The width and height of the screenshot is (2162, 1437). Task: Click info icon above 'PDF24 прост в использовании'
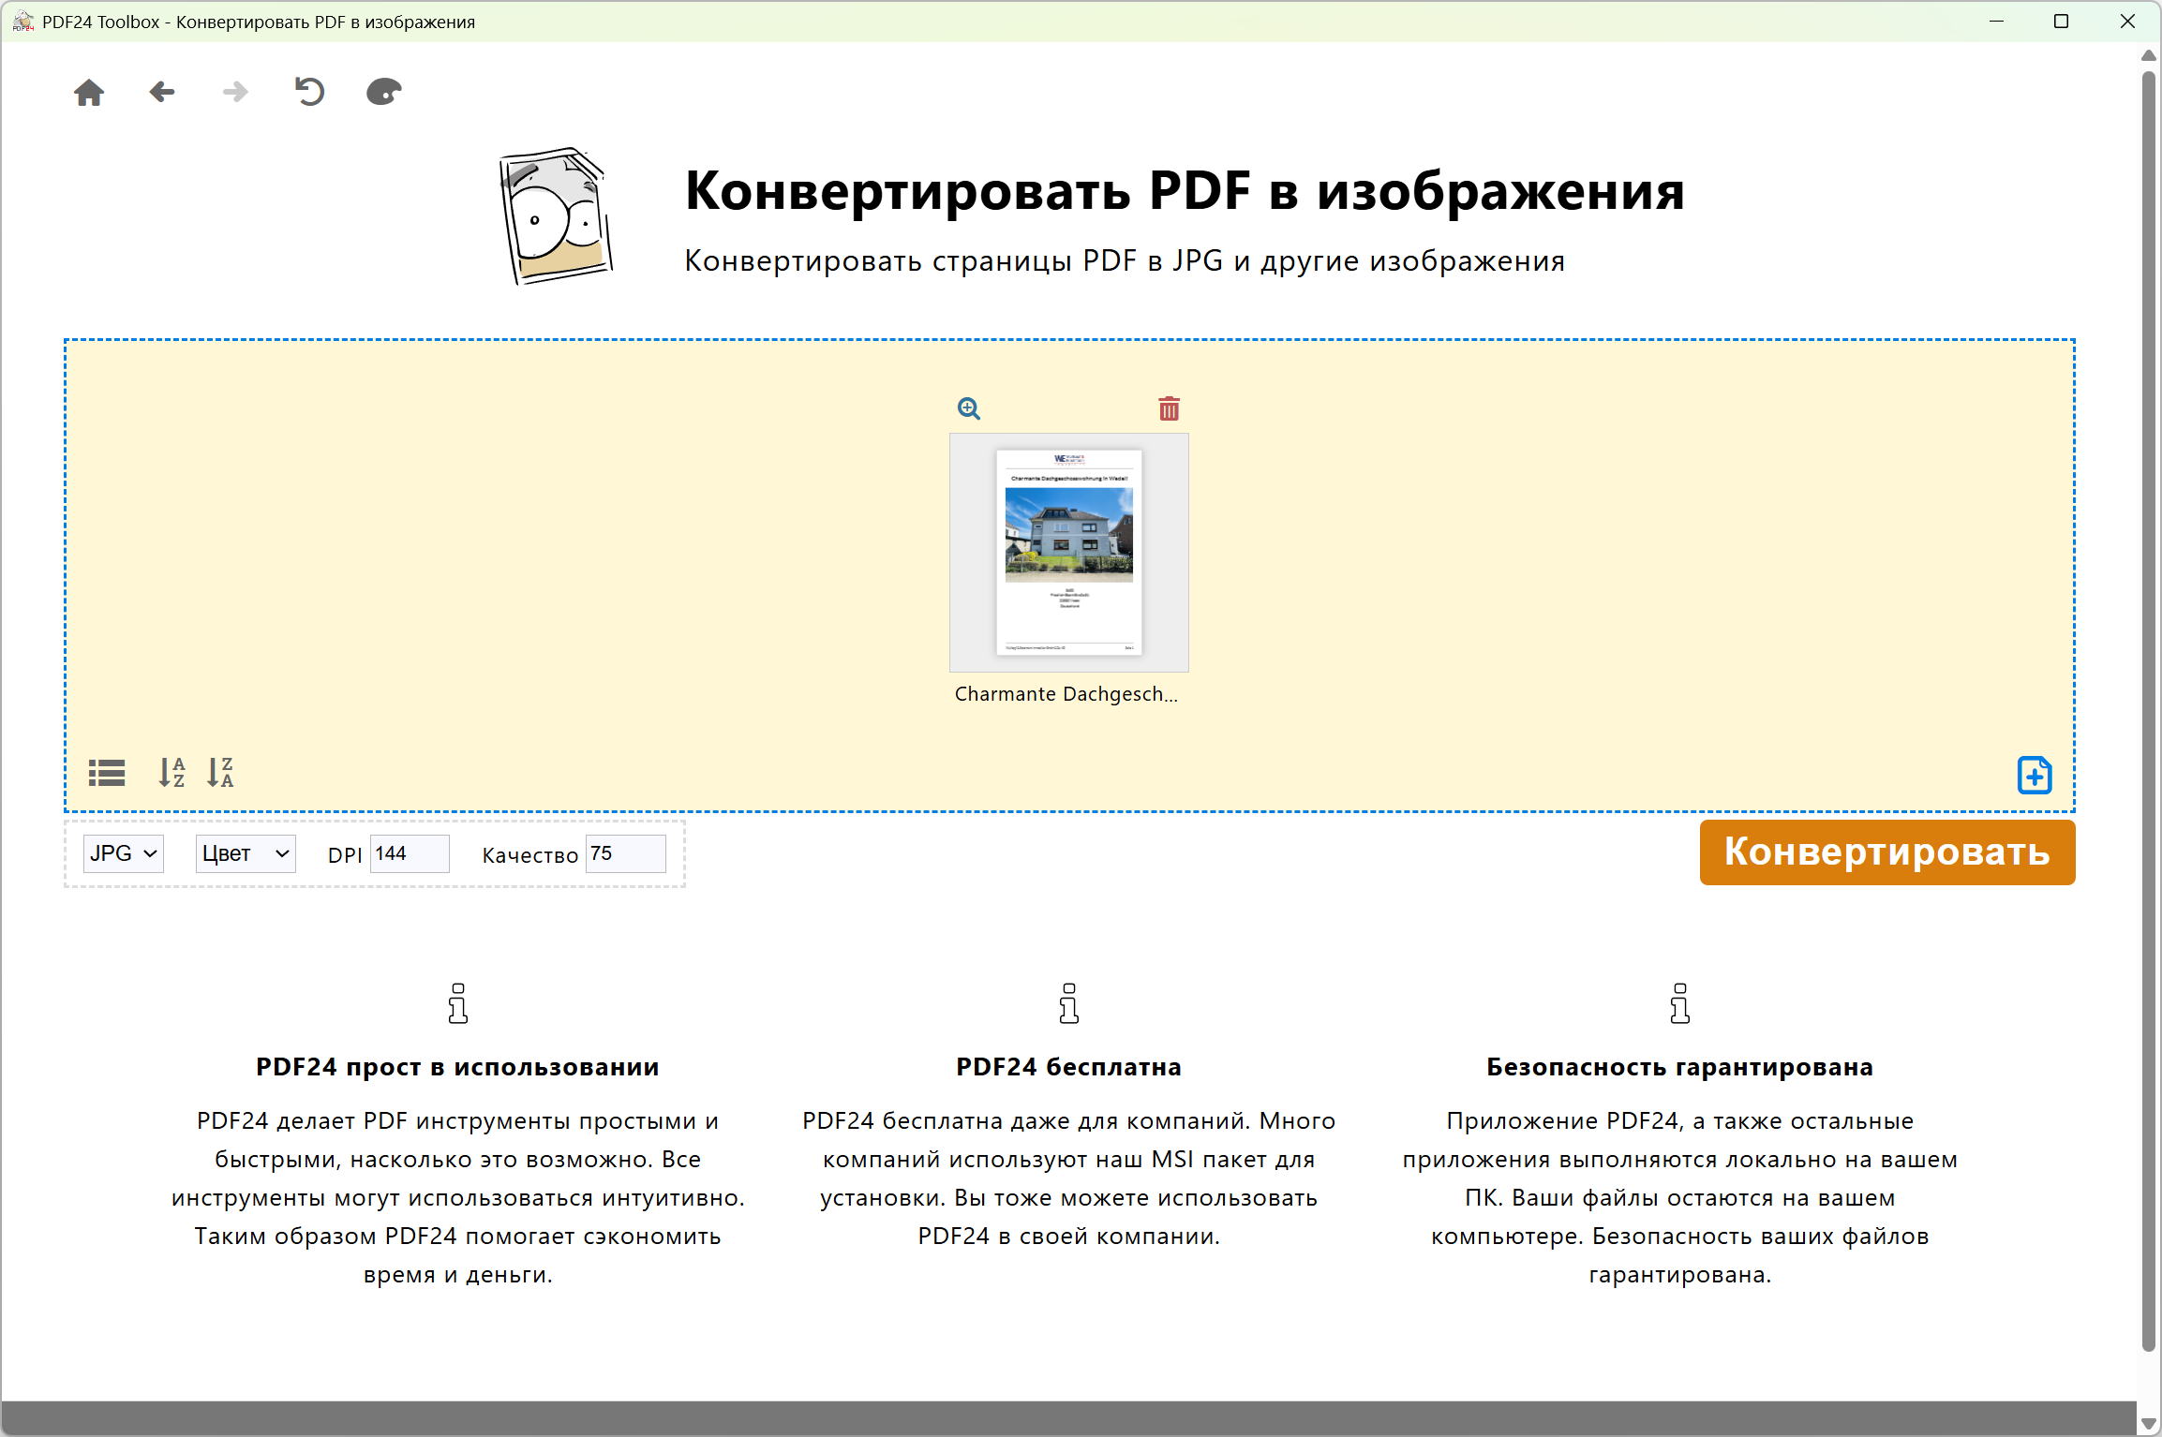[x=458, y=1003]
